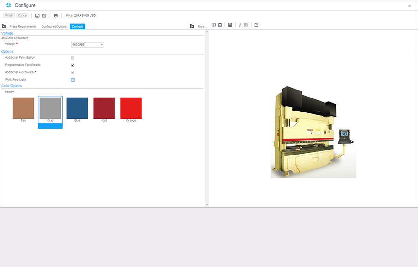Switch to the Configured Options tab
The image size is (418, 267).
pos(54,27)
